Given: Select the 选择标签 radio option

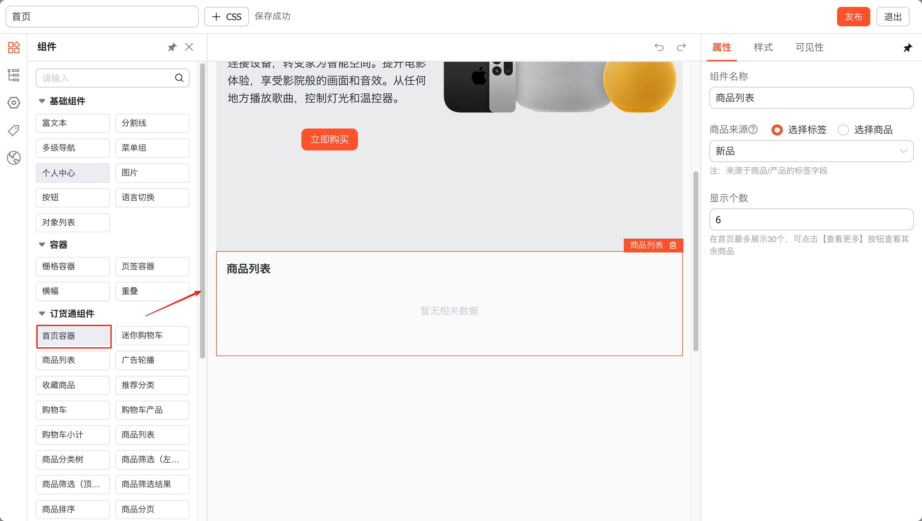Looking at the screenshot, I should 777,129.
